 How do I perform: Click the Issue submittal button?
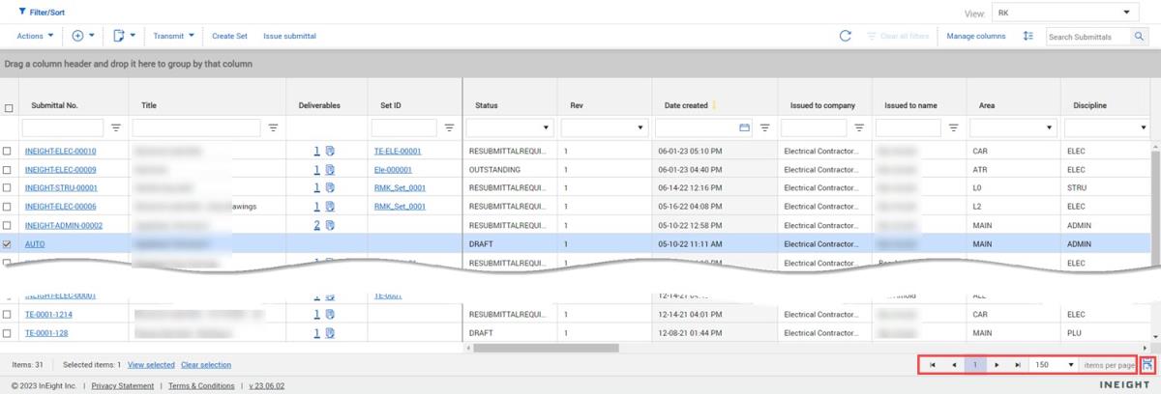click(x=289, y=36)
